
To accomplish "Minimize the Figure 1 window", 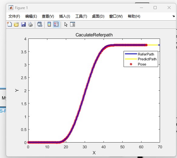I will pyautogui.click(x=141, y=8).
